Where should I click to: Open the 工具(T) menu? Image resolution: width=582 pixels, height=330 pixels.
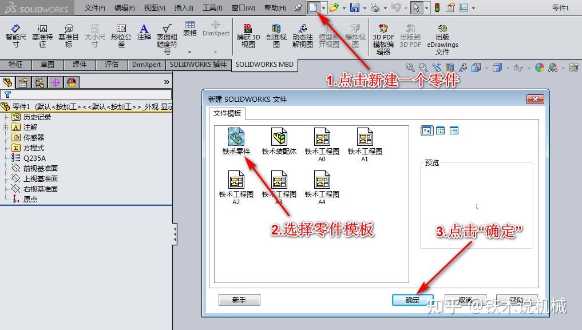pos(212,8)
